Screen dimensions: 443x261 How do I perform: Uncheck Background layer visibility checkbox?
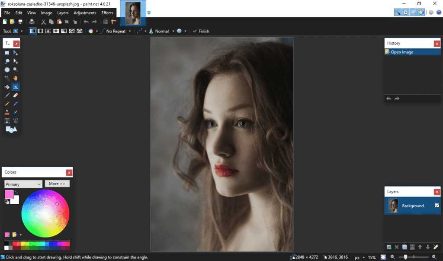[437, 206]
